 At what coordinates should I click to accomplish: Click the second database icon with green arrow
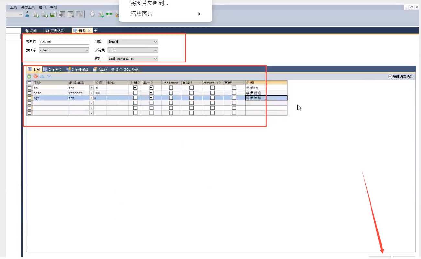point(45,14)
